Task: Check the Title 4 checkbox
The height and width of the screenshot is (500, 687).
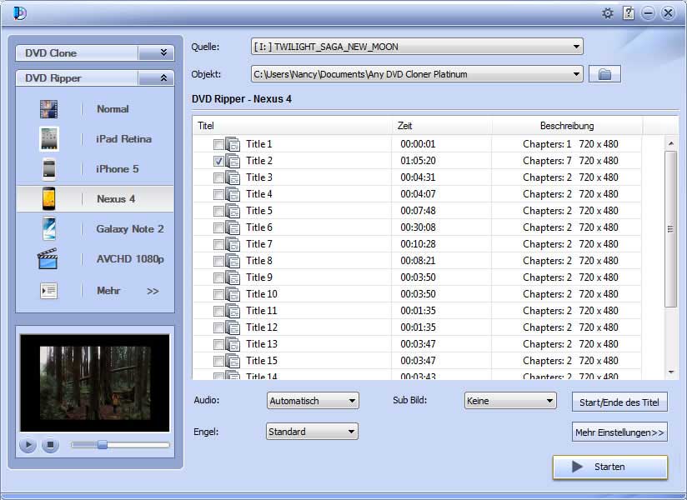Action: (x=218, y=194)
